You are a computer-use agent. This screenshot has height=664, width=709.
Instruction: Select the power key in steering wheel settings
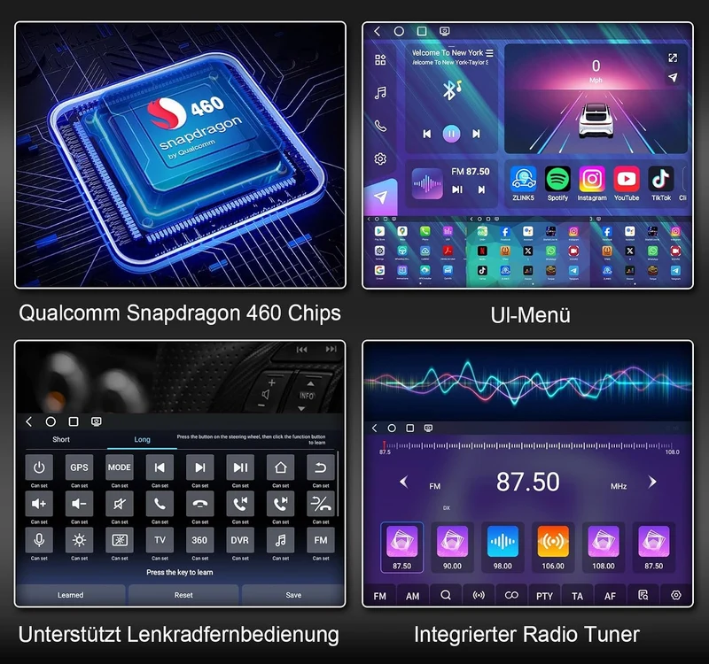pos(39,467)
